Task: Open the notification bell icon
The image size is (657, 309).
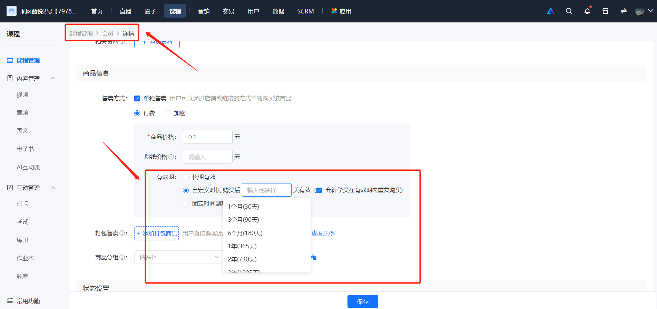Action: [x=587, y=11]
